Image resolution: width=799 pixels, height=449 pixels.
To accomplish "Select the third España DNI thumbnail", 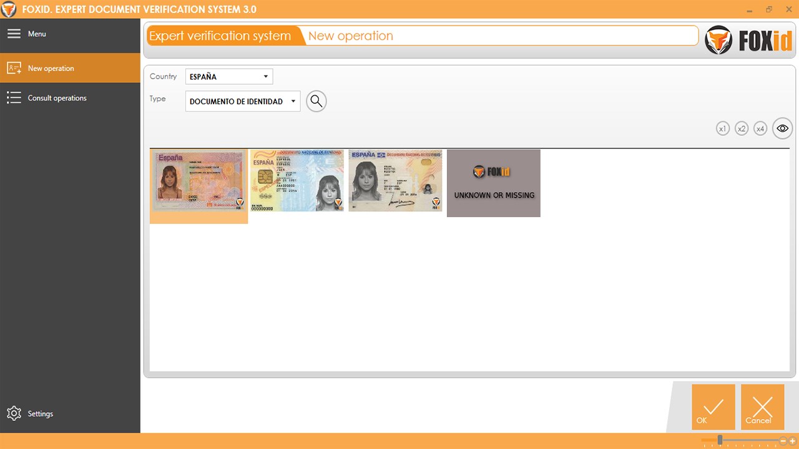I will click(x=395, y=180).
